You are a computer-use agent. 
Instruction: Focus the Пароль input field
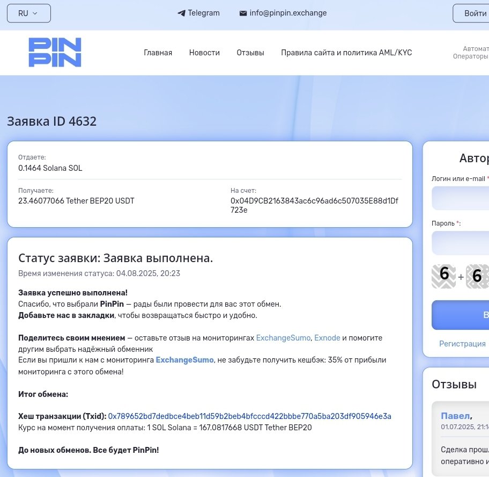461,243
